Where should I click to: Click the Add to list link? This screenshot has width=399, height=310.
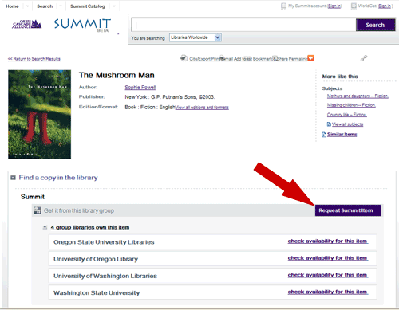pos(243,59)
